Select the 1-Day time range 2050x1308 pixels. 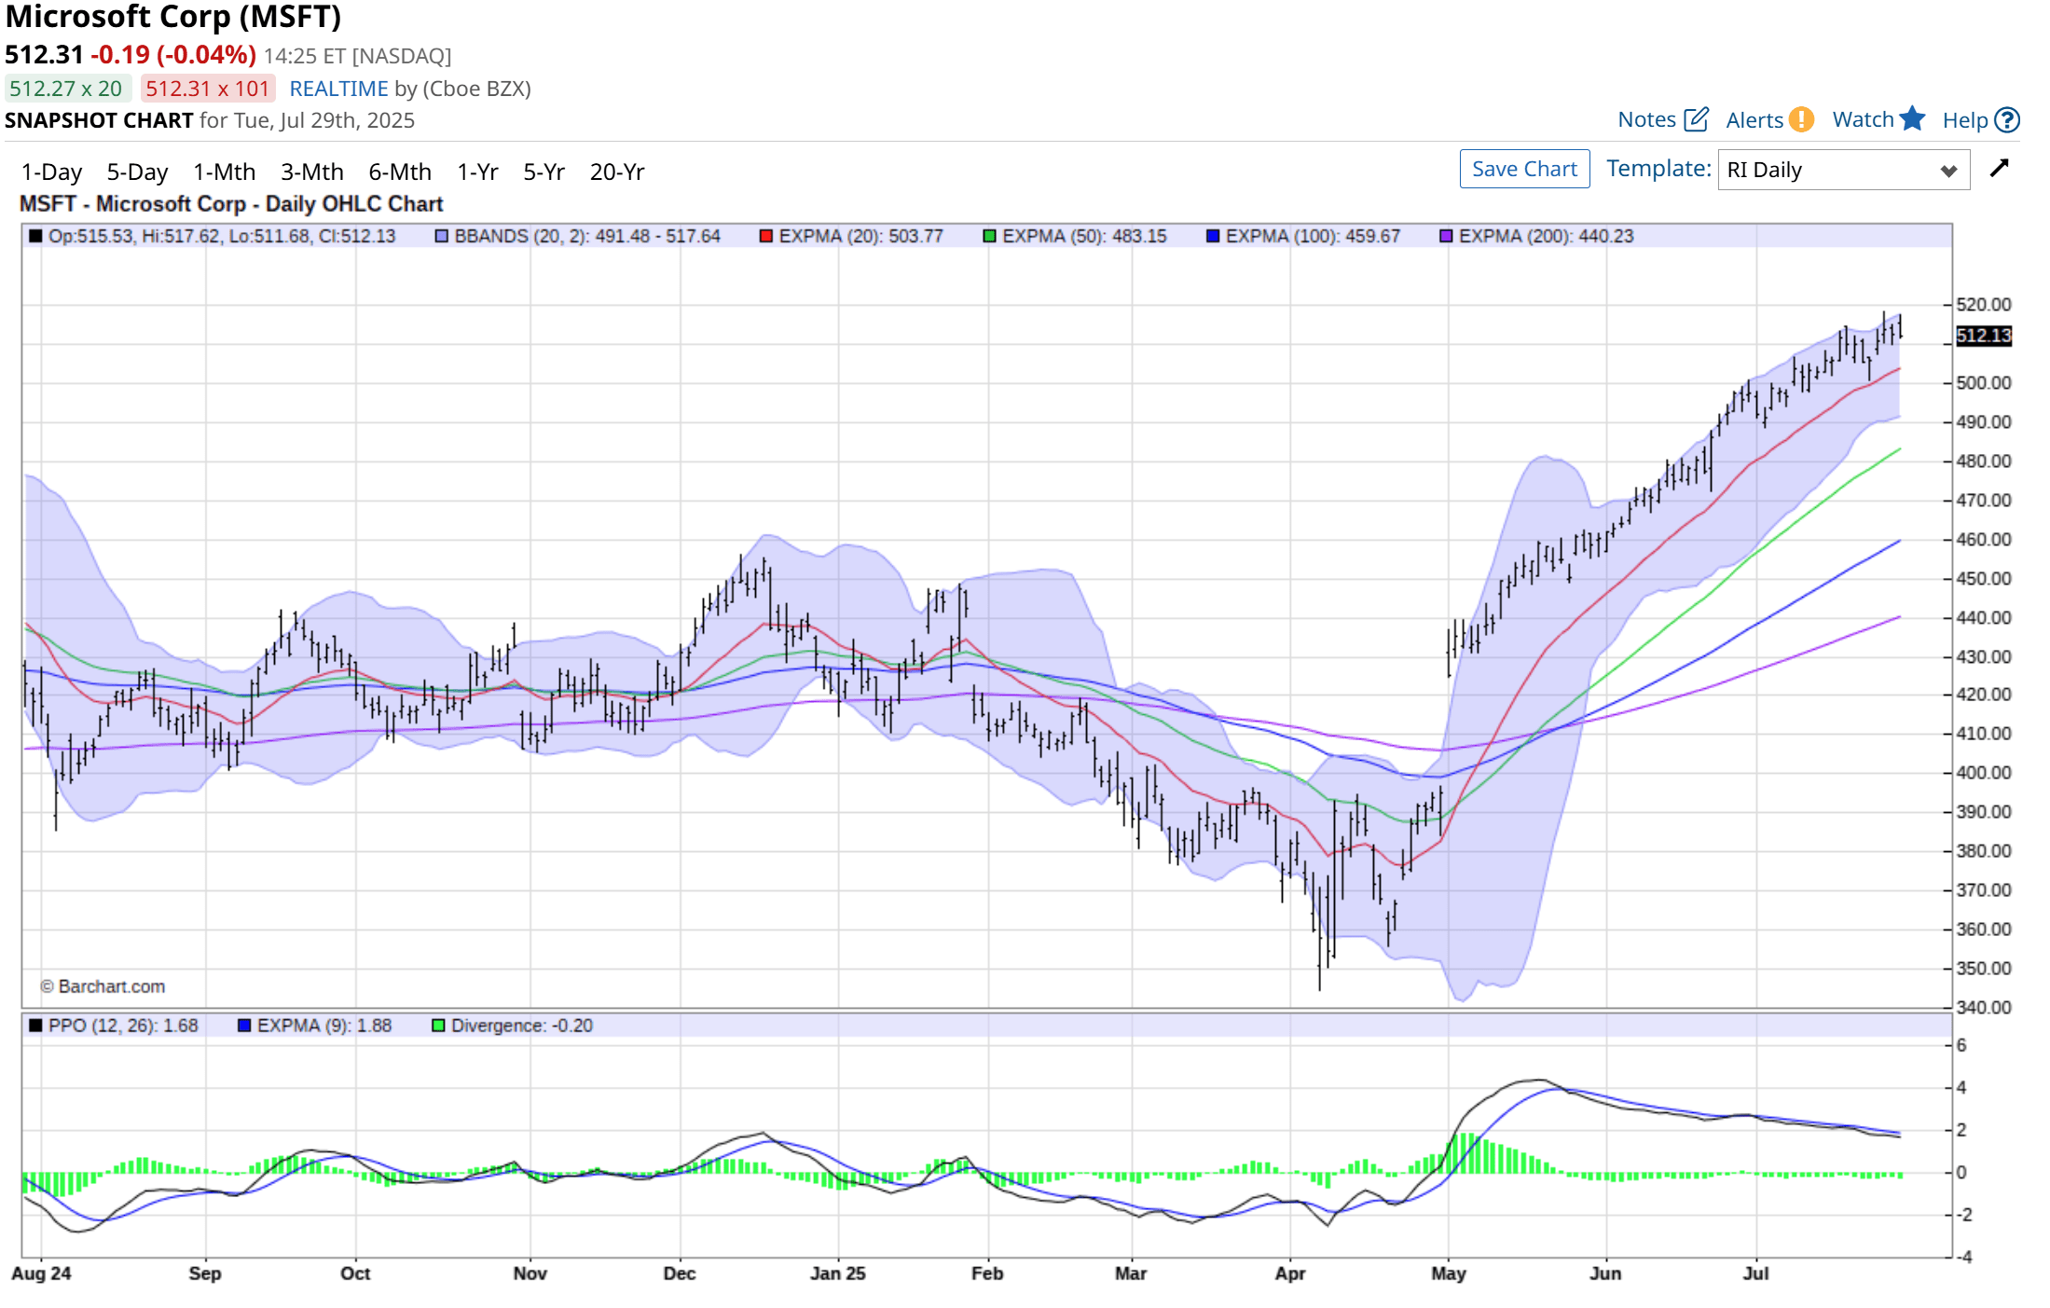51,172
